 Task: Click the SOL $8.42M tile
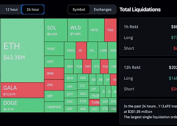[x=56, y=30]
